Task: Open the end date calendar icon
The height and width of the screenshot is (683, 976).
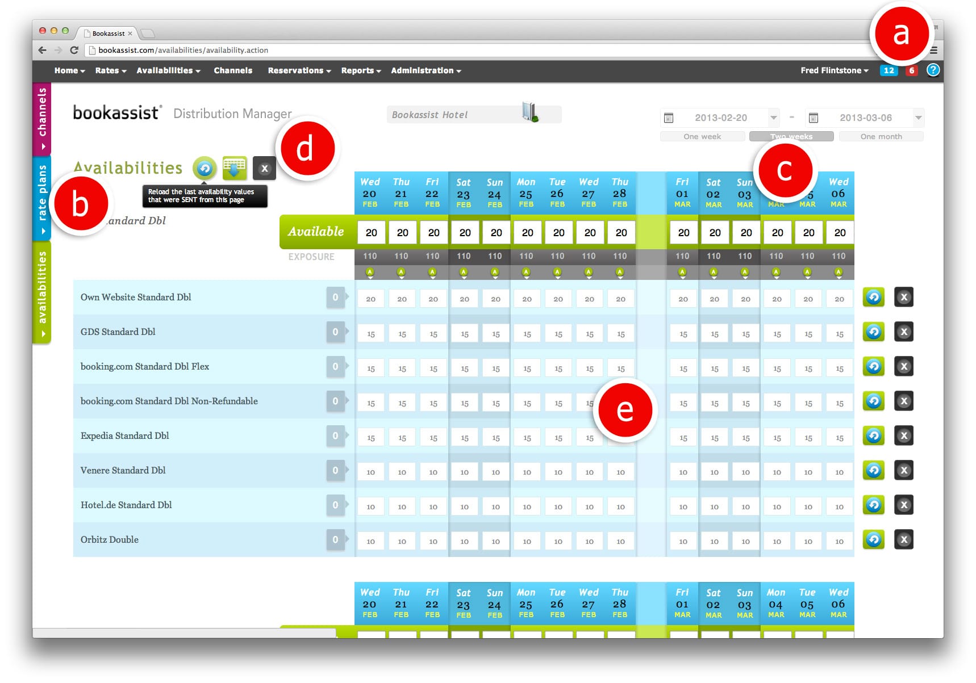Action: [814, 118]
